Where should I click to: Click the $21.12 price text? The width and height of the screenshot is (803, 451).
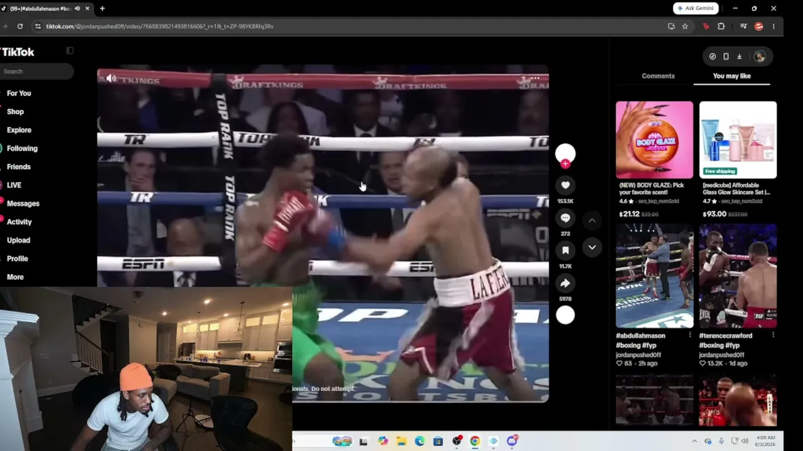pos(629,214)
